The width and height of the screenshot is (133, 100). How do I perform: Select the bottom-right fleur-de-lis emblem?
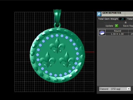tap(67, 60)
